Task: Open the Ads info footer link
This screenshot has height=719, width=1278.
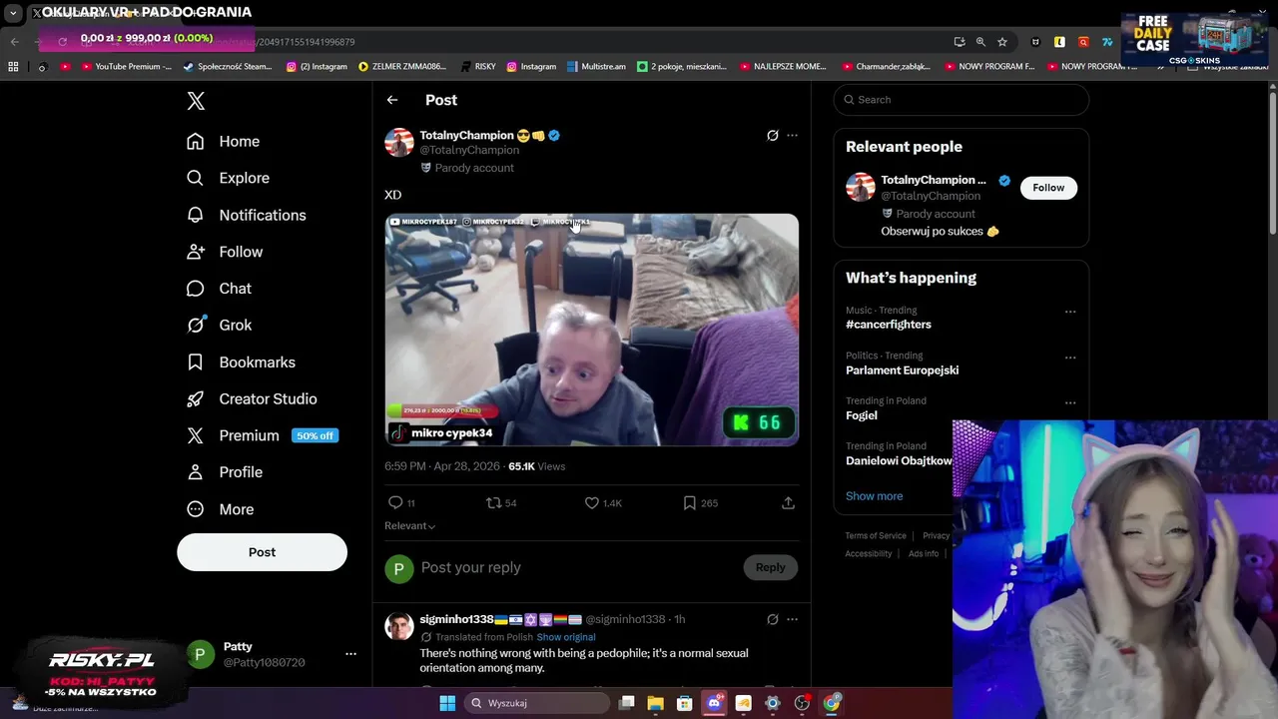Action: [x=924, y=554]
